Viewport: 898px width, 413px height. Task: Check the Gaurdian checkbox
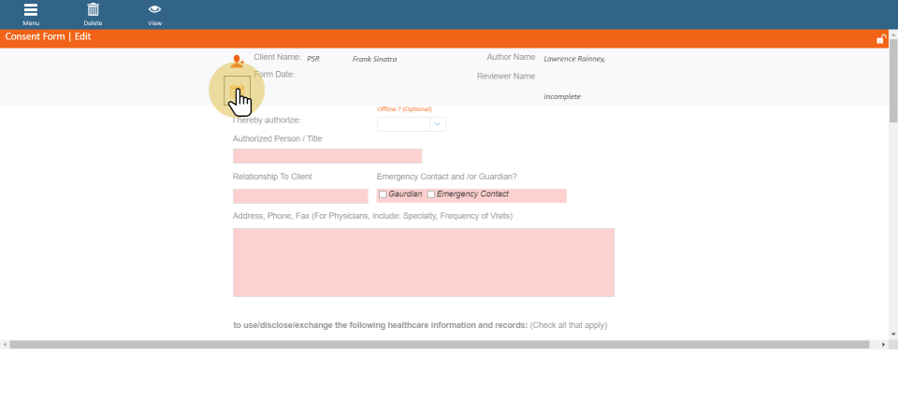383,194
